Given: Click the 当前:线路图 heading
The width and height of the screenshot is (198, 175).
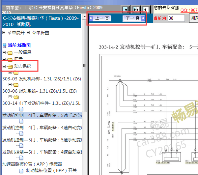Looking at the screenshot, I should pos(19,45).
